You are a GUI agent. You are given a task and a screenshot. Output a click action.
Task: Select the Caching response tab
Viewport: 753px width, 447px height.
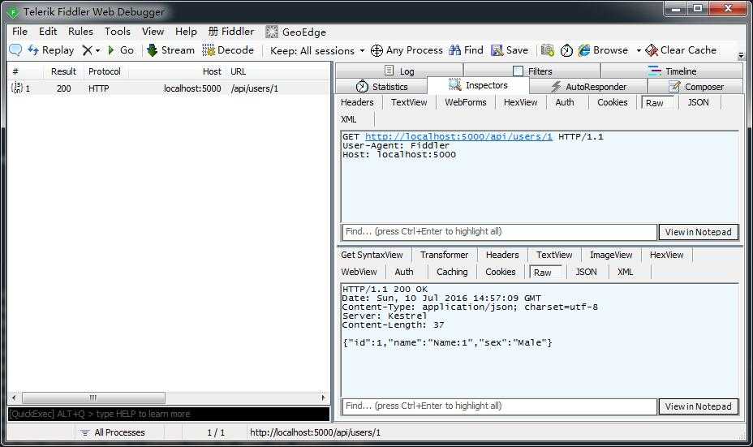pos(452,272)
